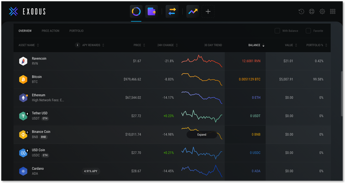Screen dimensions: 345x183
Task: Click the Exodus logo
Action: point(27,11)
